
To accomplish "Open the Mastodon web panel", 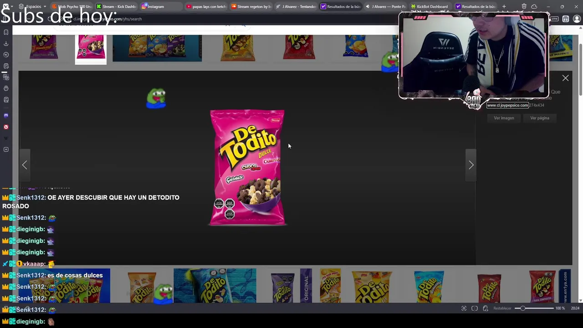I will click(6, 116).
